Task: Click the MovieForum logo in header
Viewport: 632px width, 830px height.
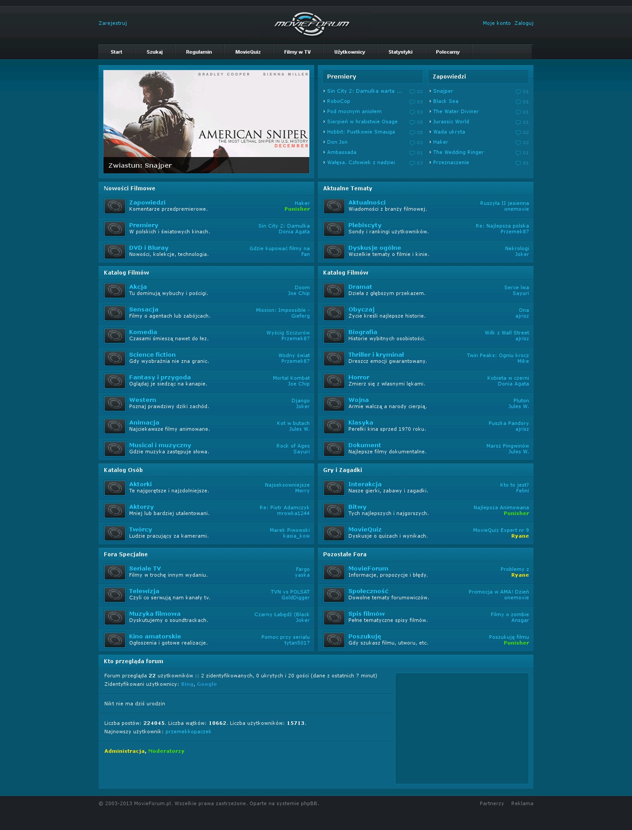Action: (312, 24)
